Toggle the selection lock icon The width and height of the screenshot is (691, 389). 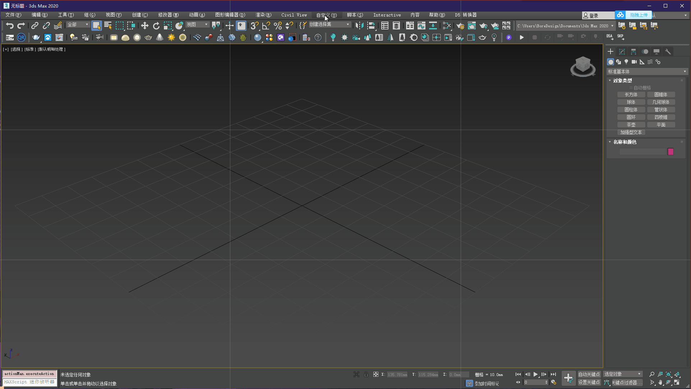point(366,374)
